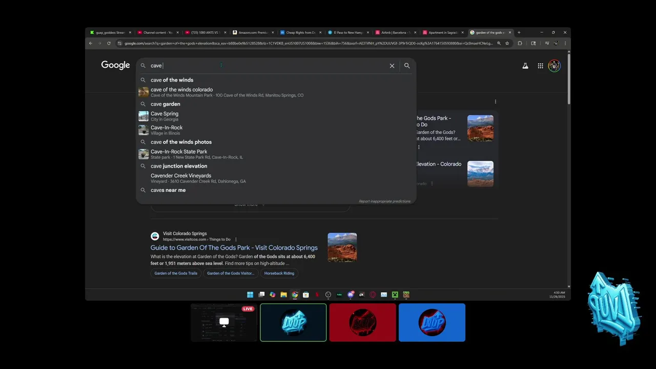The image size is (656, 369).
Task: Switch to the Channel content YouTube tab
Action: tap(157, 32)
